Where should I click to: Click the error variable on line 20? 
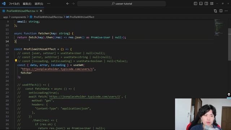click(44, 65)
